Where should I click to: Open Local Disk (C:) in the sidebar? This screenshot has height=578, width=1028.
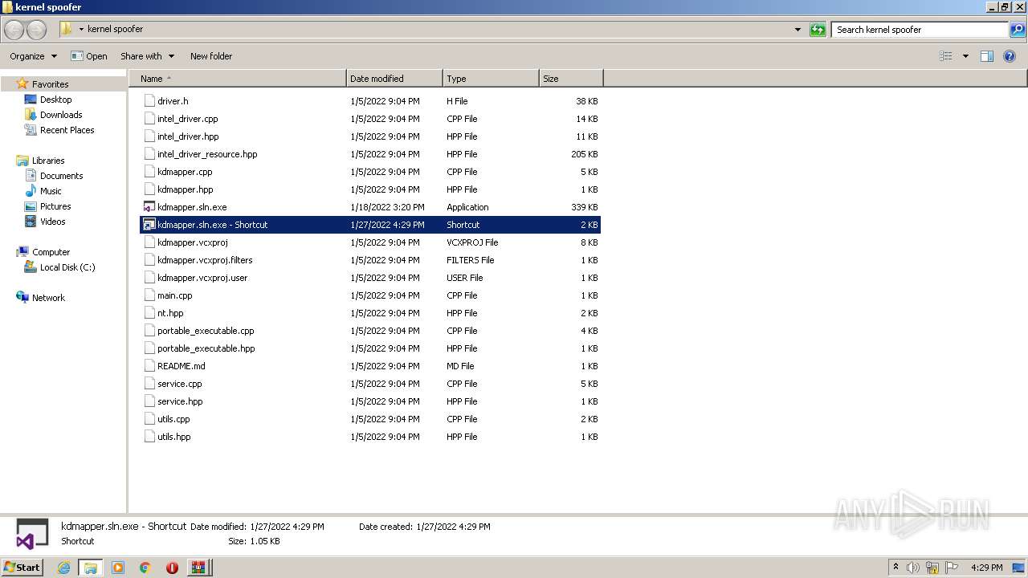coord(67,267)
